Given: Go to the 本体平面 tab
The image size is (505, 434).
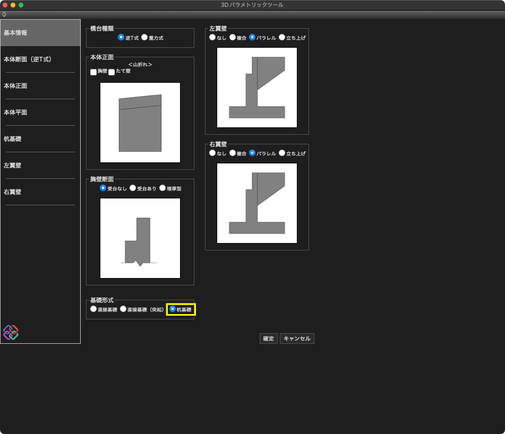Looking at the screenshot, I should pos(15,112).
